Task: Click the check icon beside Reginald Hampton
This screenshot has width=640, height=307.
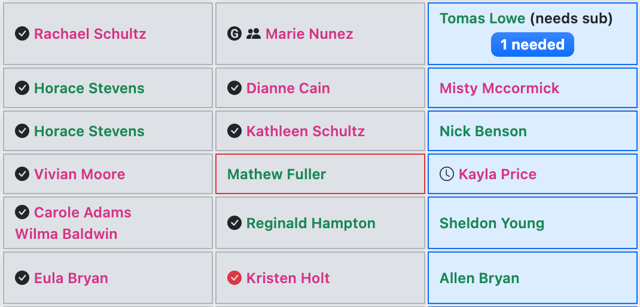Action: pyautogui.click(x=234, y=223)
